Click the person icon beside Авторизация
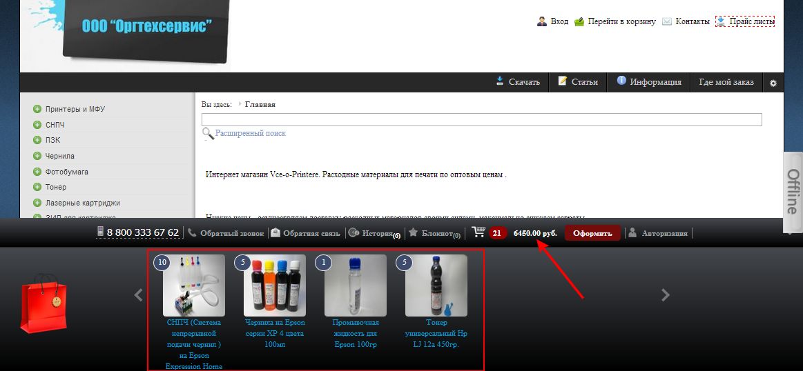The width and height of the screenshot is (803, 371). (632, 232)
